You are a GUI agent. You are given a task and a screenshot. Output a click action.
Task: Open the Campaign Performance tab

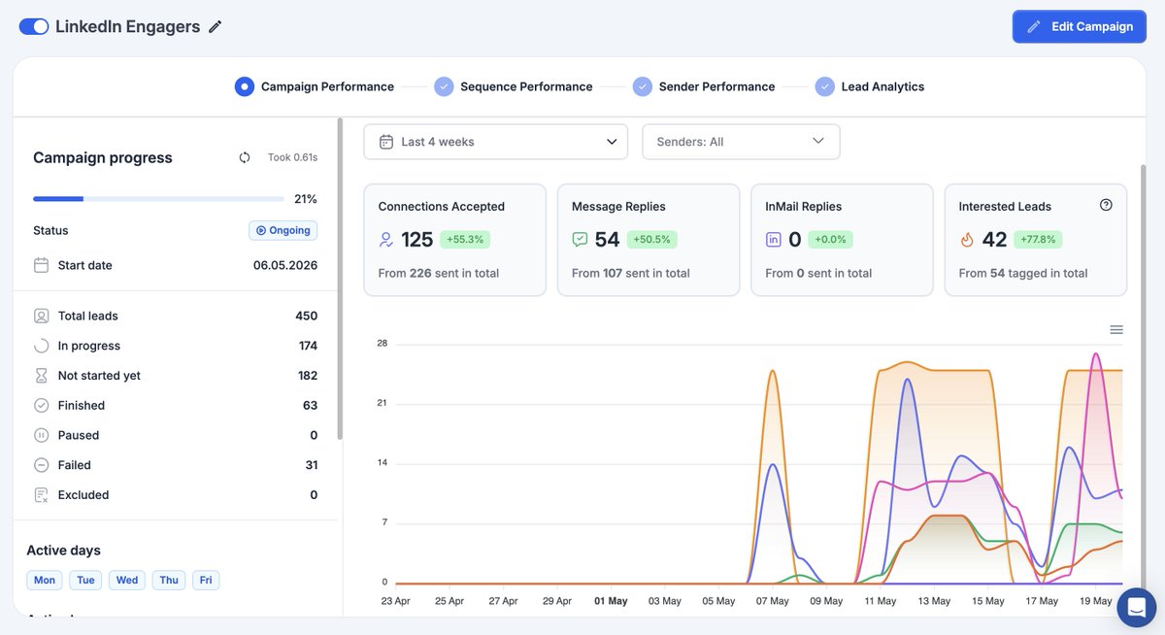pos(315,86)
